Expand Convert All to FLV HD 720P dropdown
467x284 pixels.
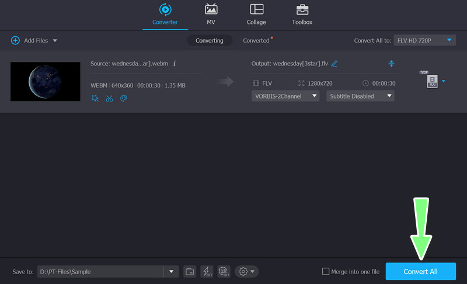(424, 40)
